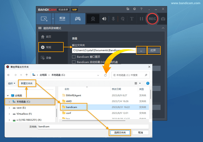Take a screenshot with camera icon
The width and height of the screenshot is (203, 142).
pos(163,19)
